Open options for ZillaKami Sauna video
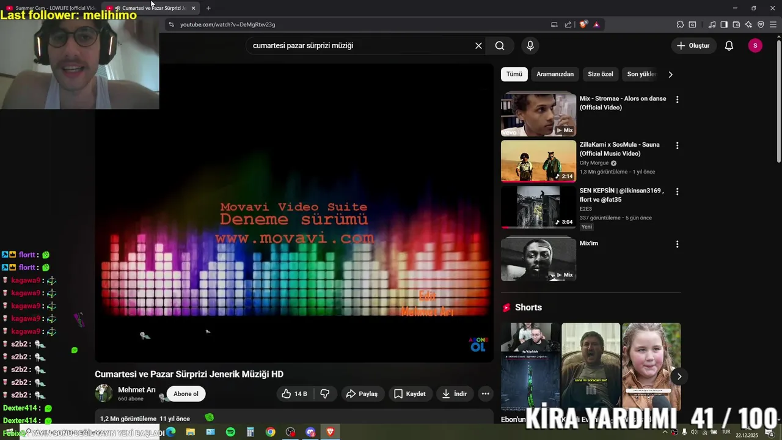Screen dimensions: 782x440 (677, 145)
